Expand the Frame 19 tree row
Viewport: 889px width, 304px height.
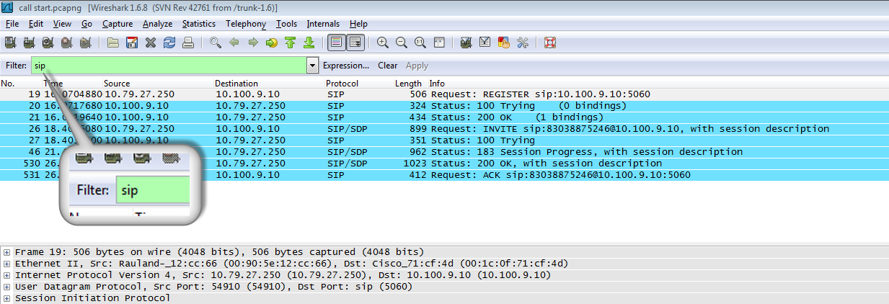point(6,252)
